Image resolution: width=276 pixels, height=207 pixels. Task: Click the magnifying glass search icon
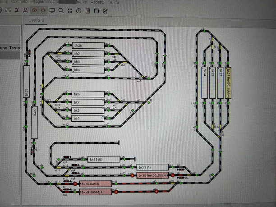(x=61, y=10)
